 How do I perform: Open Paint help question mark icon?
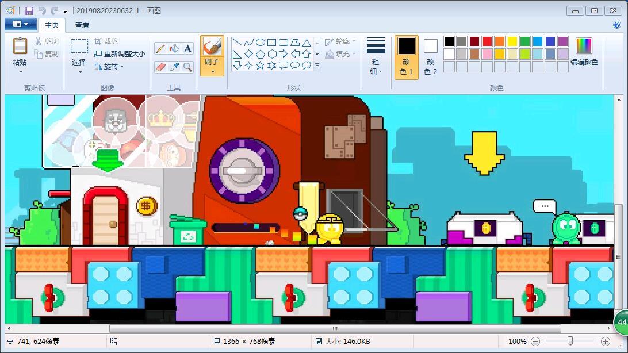616,25
